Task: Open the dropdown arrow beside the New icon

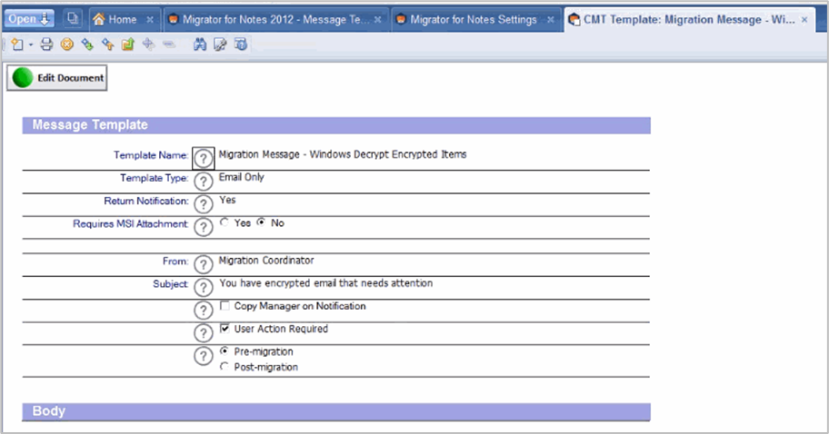Action: click(31, 45)
